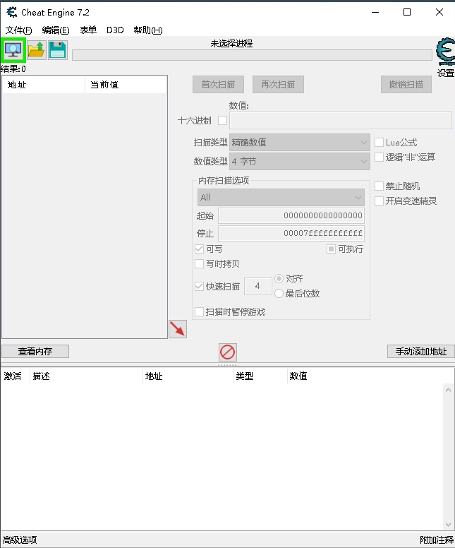
Task: Open the 编辑(E) menu
Action: [56, 30]
